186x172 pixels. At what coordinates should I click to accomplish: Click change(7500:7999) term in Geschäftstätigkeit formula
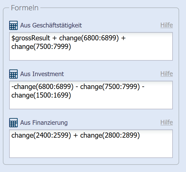41,47
